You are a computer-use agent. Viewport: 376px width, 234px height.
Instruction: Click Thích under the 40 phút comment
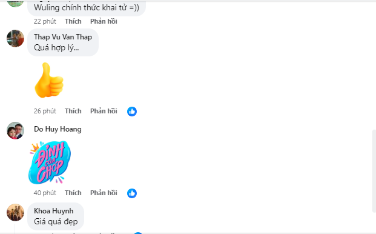point(73,193)
